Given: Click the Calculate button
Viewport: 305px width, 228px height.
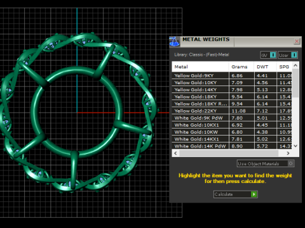Looking at the screenshot, I should click(x=236, y=194).
